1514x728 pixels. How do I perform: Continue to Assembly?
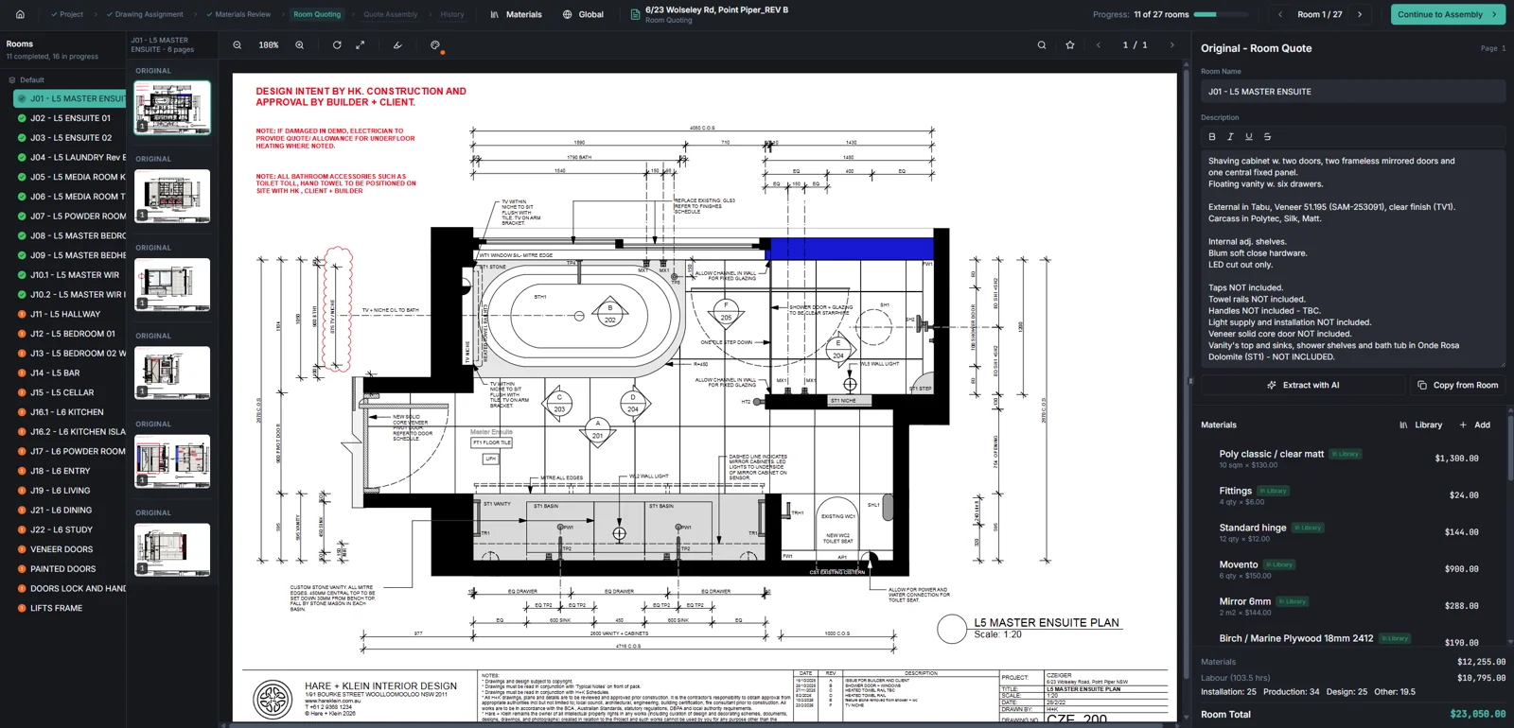click(1448, 14)
